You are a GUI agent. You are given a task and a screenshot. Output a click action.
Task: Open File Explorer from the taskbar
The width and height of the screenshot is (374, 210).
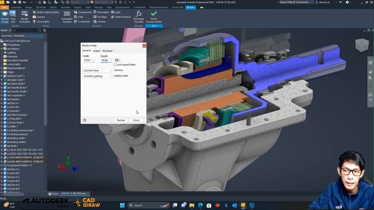(192, 205)
